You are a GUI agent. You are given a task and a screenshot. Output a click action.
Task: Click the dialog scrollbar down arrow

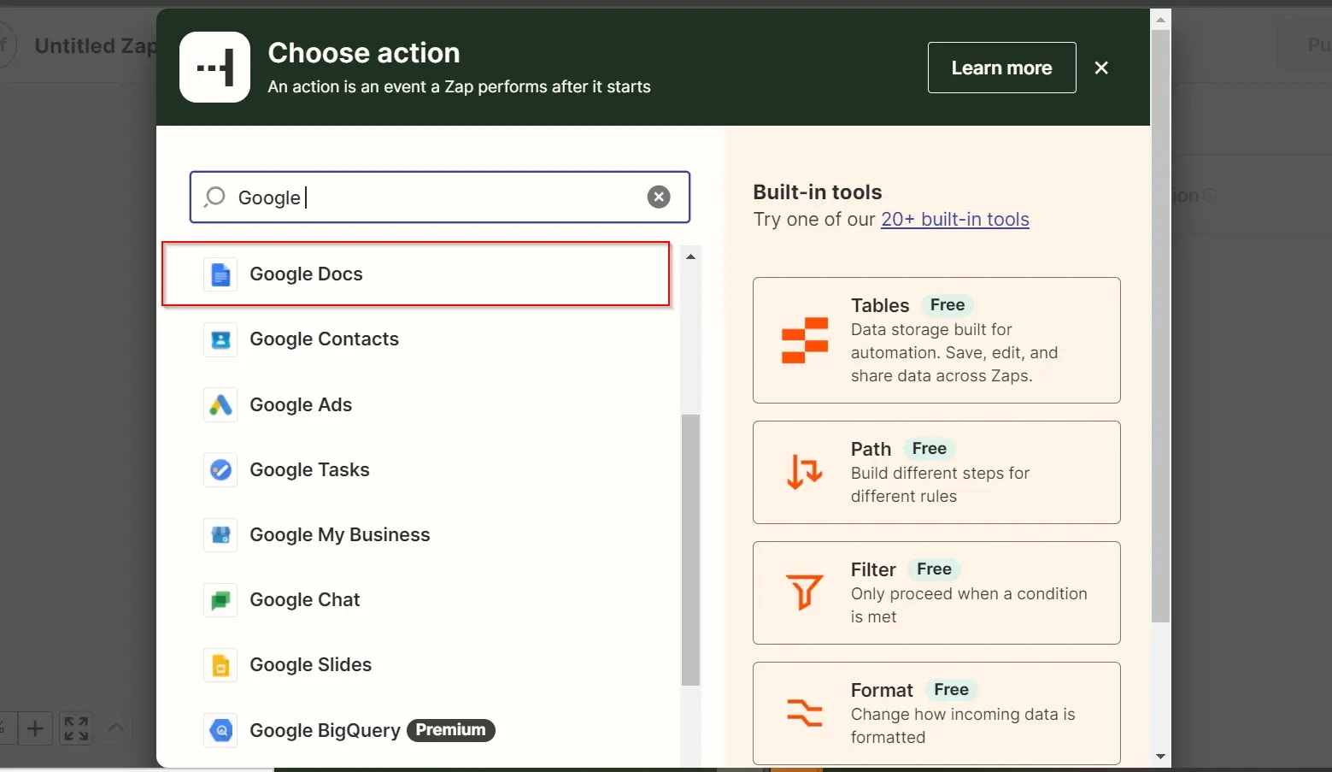click(1160, 756)
